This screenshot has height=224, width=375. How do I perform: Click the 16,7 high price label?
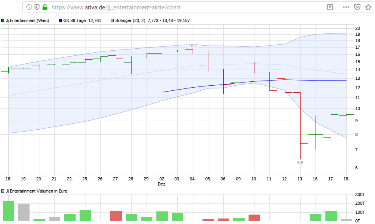click(193, 46)
